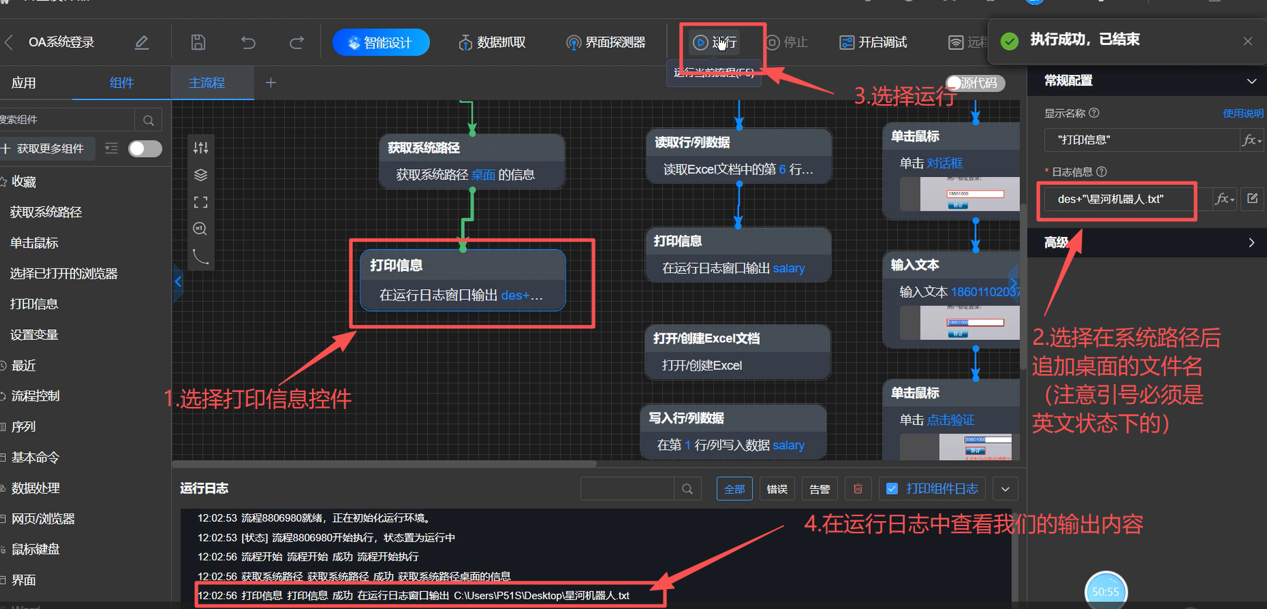
Task: Click the sliders icon on the canvas toolbar
Action: tap(201, 148)
